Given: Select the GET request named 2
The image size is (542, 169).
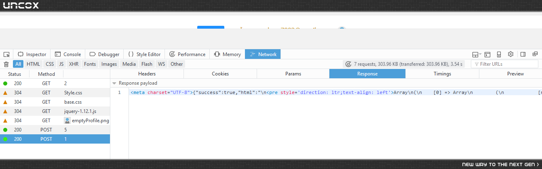Looking at the screenshot, I should tap(55, 83).
